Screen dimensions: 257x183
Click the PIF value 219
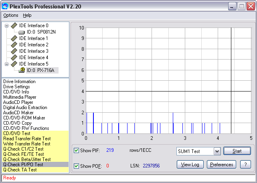click(x=110, y=150)
